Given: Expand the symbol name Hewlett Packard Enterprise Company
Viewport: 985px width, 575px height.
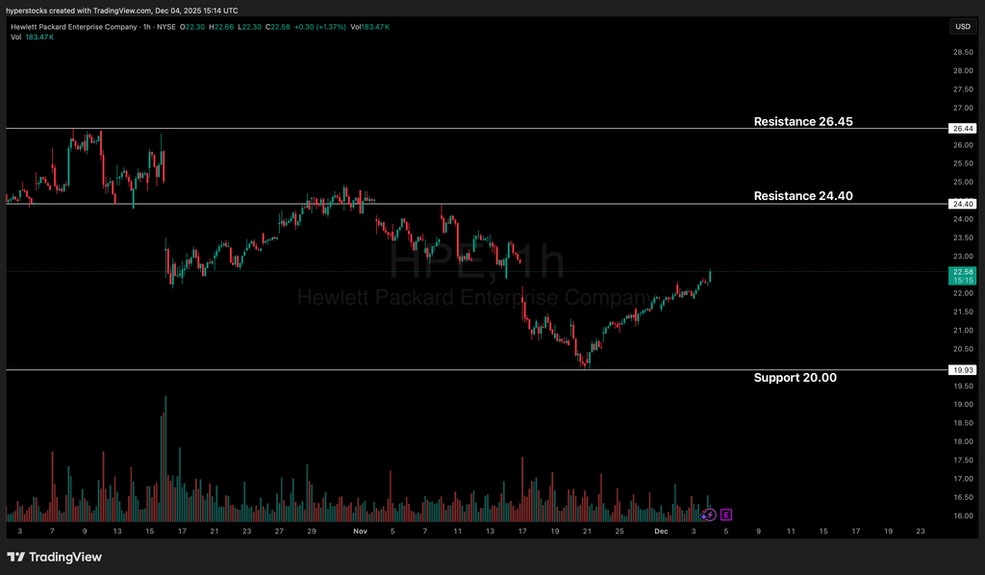Looking at the screenshot, I should click(72, 26).
